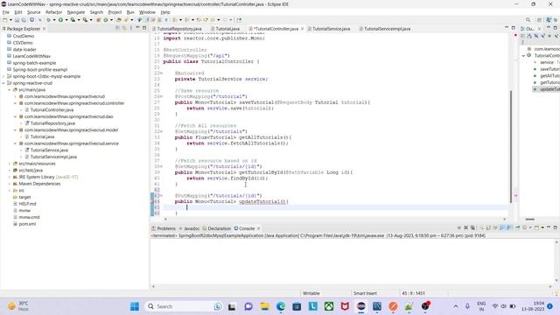The image size is (560, 315).
Task: Open the New file dropdown arrow
Action: [x=10, y=20]
